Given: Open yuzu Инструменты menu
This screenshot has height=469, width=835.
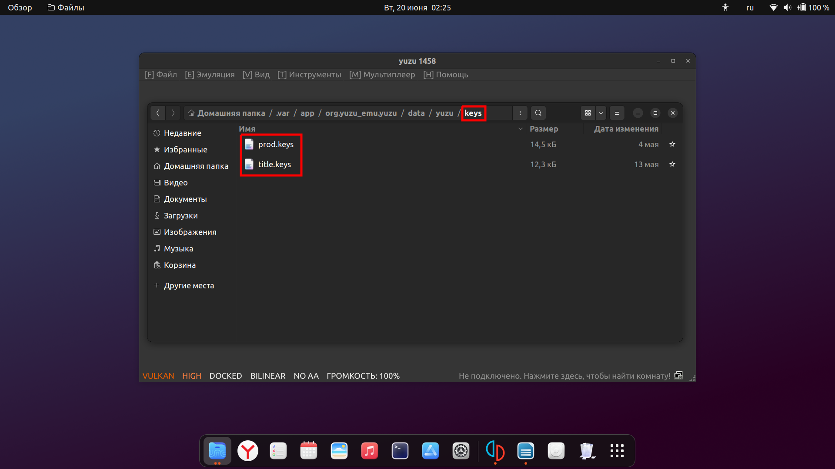Looking at the screenshot, I should (309, 74).
